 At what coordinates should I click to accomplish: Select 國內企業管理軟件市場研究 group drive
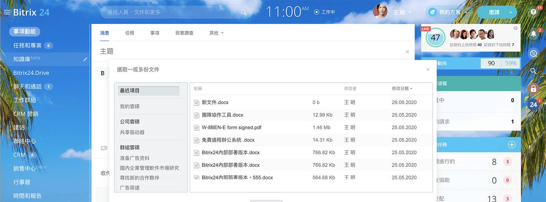(x=149, y=168)
